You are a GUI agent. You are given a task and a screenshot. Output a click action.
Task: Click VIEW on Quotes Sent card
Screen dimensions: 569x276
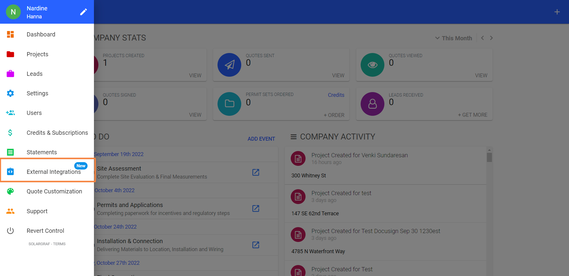click(338, 76)
